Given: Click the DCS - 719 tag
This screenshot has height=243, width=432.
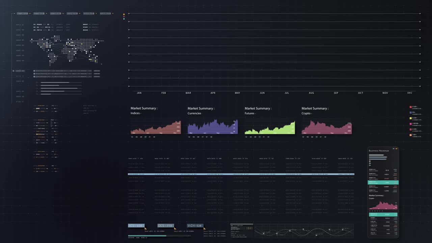Looking at the screenshot, I should tap(166, 225).
